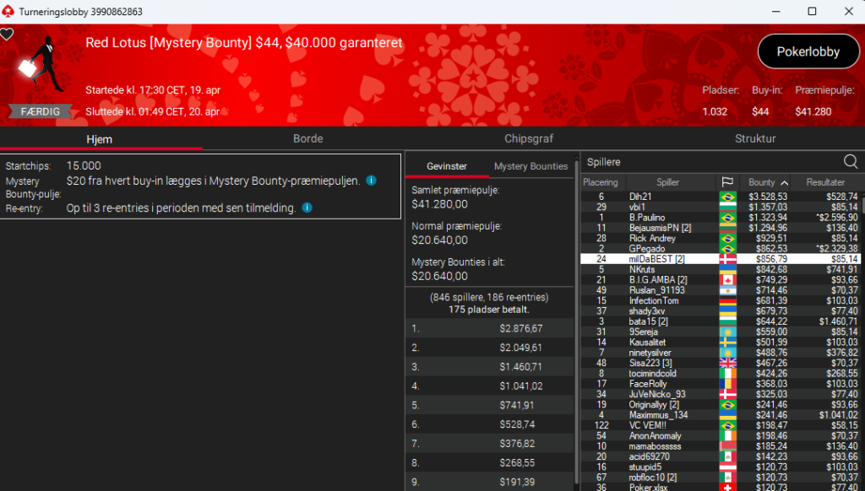Sort list by Spiller column header
The width and height of the screenshot is (865, 491).
coord(667,182)
